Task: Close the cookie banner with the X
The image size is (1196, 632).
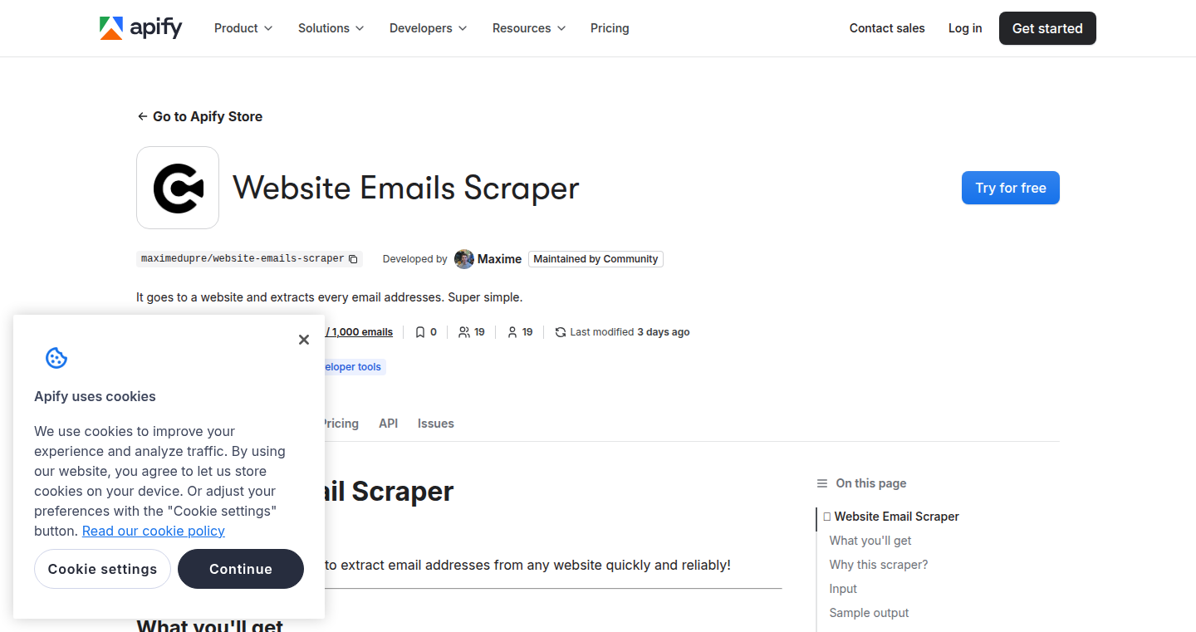Action: tap(304, 339)
